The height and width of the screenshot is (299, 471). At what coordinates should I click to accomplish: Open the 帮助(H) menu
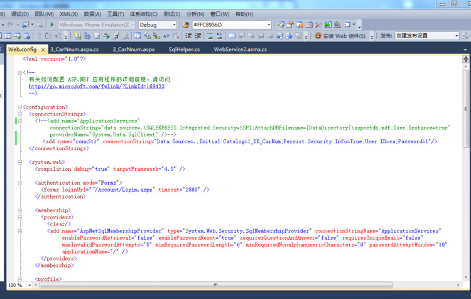click(244, 14)
